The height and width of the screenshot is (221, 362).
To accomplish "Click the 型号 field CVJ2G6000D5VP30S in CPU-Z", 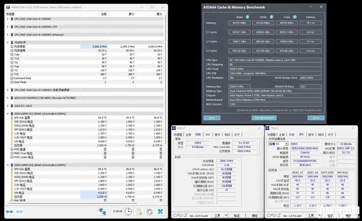I will [x=305, y=161].
